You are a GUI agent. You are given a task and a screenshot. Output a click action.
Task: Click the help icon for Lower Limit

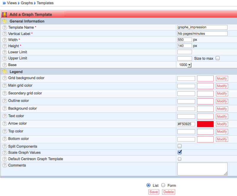(x=4, y=52)
